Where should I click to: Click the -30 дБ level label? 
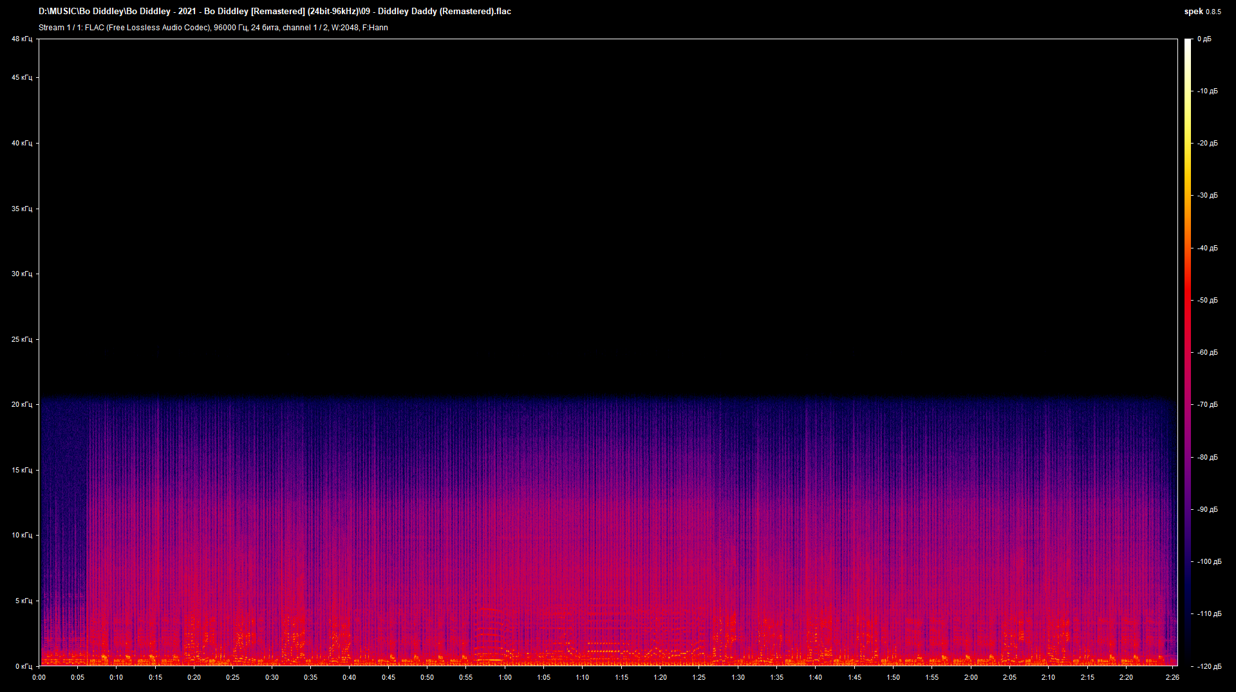point(1207,196)
